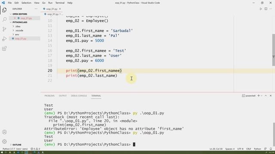Open the Extensions view
This screenshot has height=154, width=275.
coord(4,48)
